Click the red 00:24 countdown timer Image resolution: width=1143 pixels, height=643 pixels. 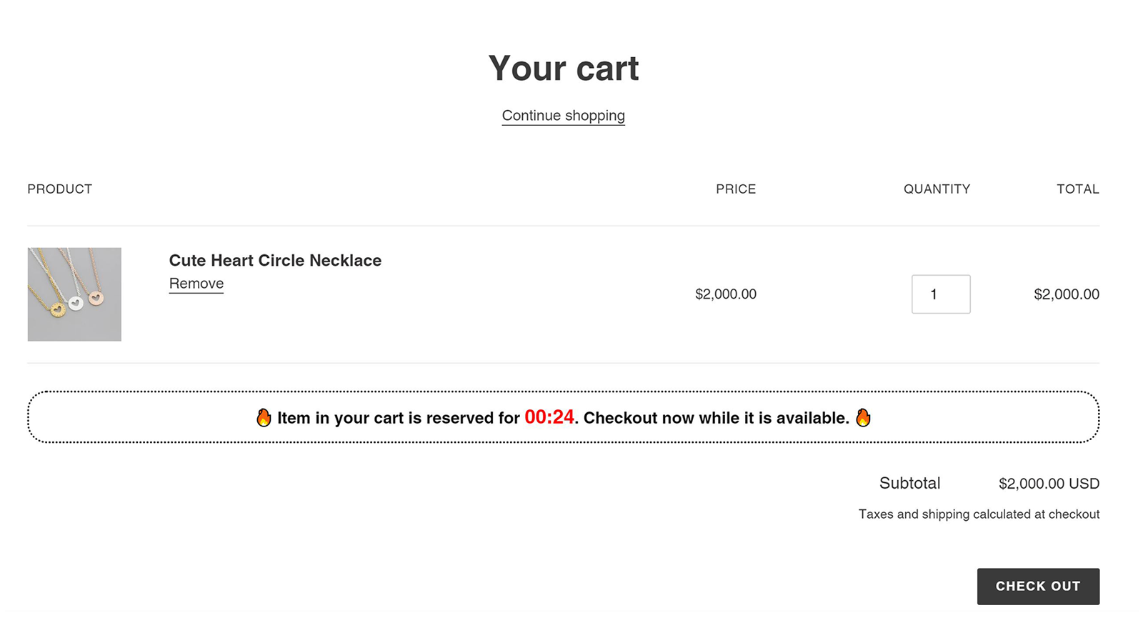point(549,417)
